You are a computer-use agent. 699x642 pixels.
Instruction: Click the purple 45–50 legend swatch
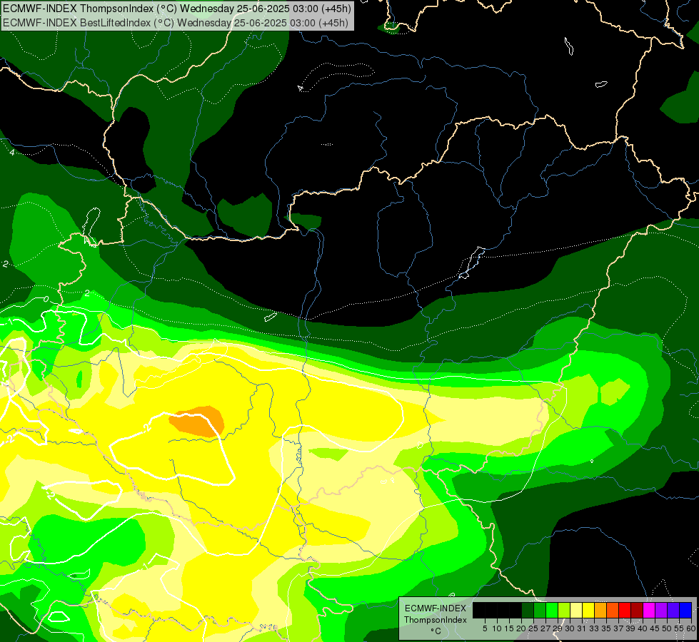point(661,610)
